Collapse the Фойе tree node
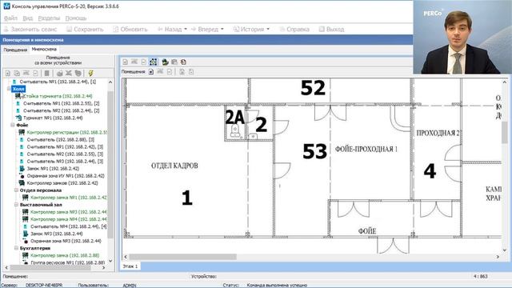The height and width of the screenshot is (288, 512). [13, 125]
